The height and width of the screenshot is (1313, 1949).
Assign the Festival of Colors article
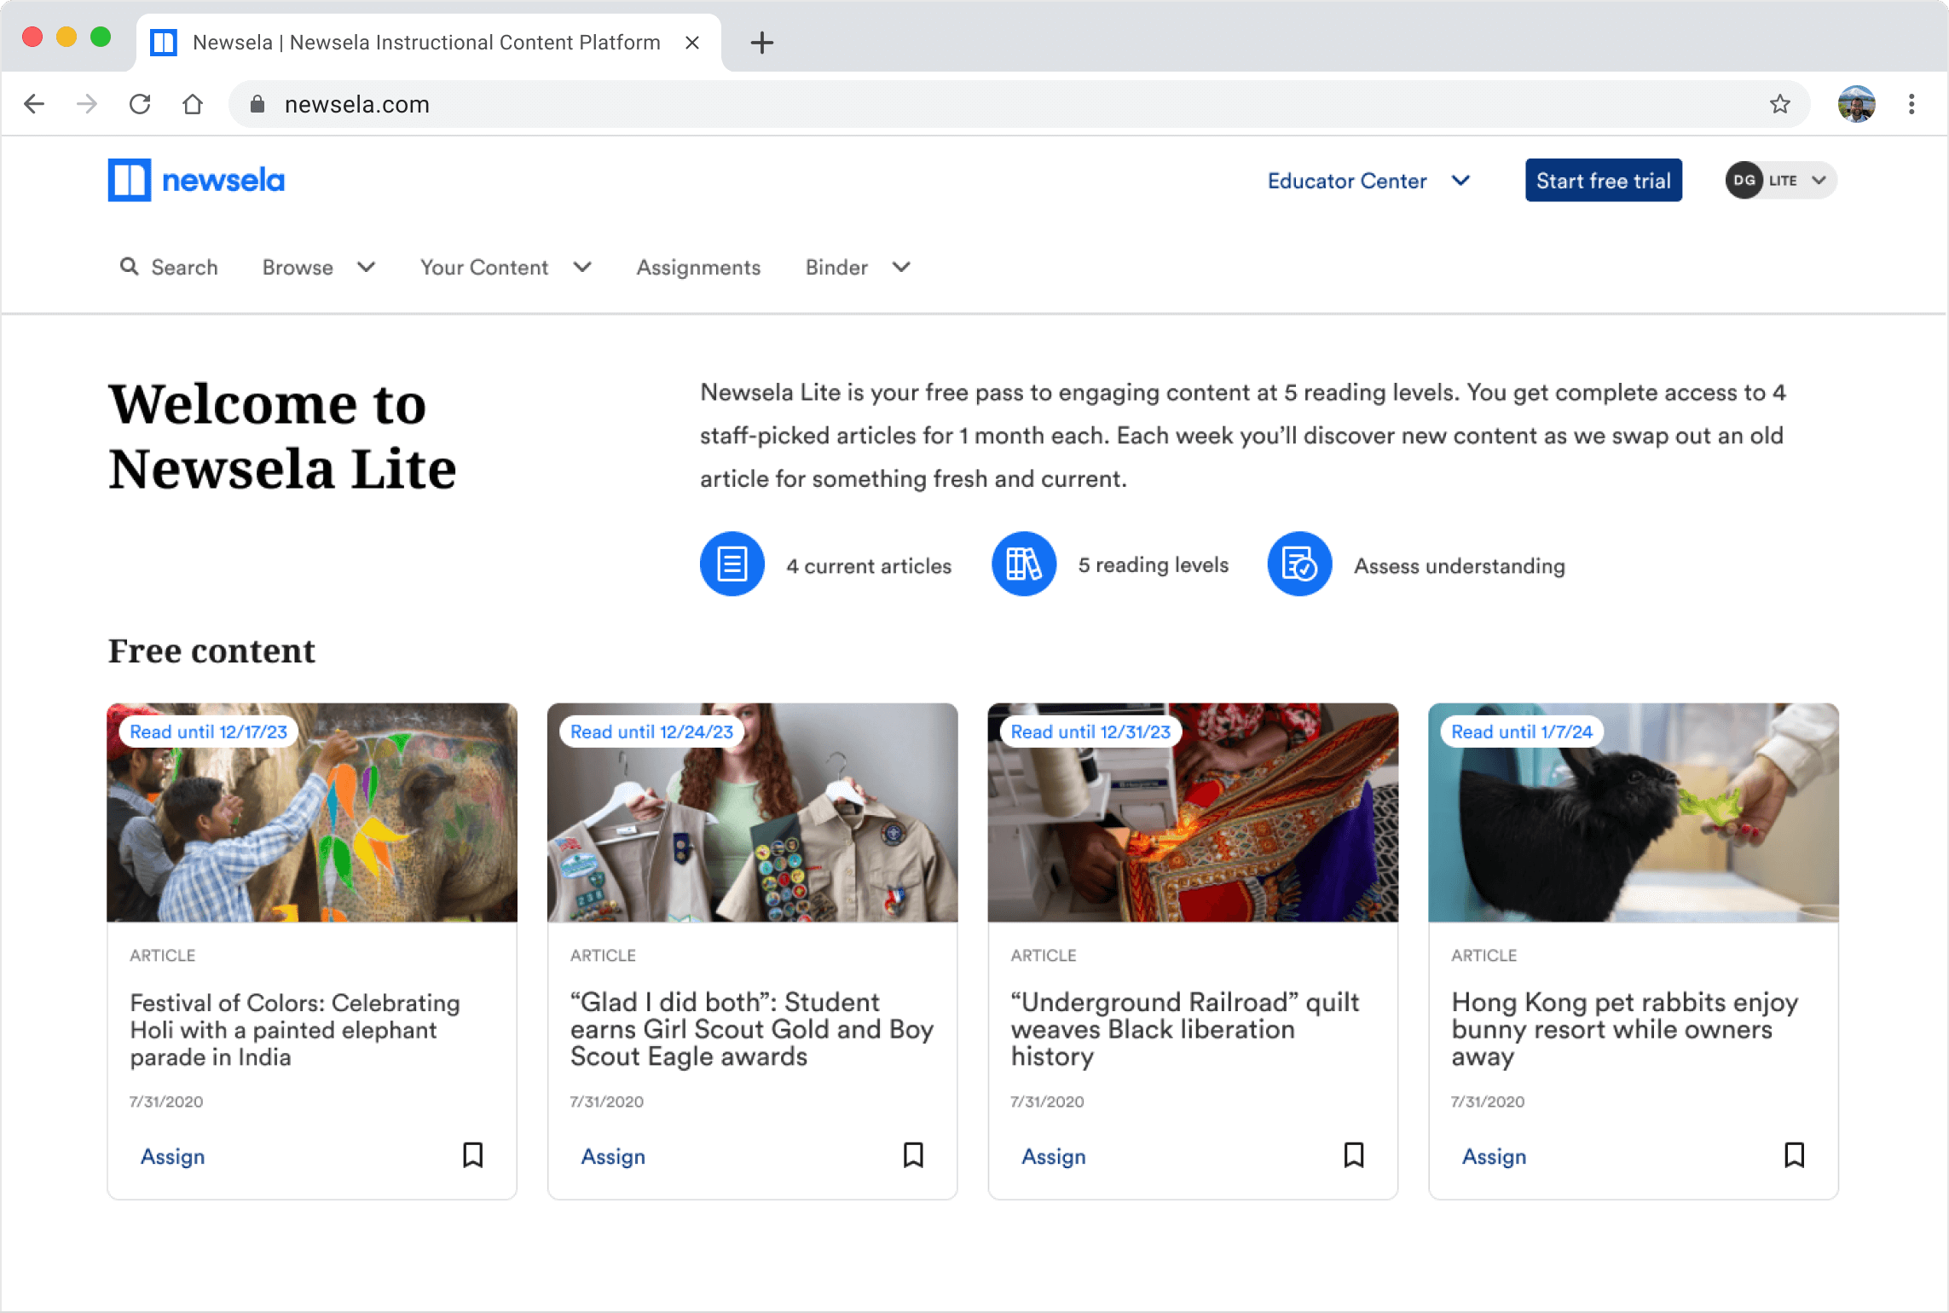point(172,1156)
